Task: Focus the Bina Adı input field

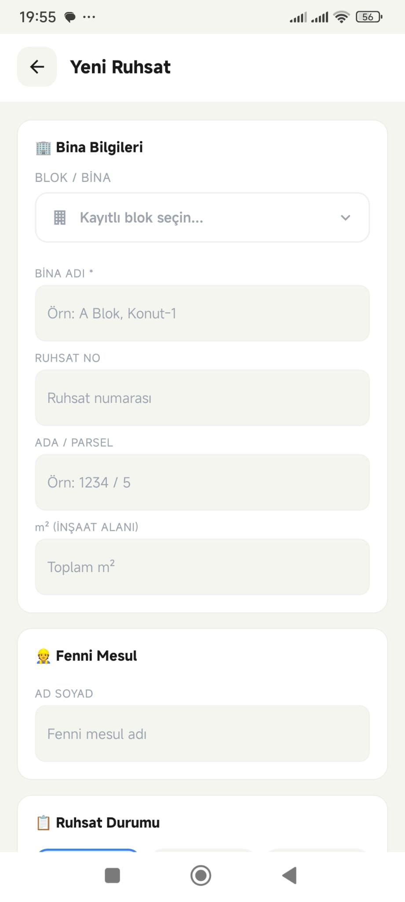Action: point(202,313)
